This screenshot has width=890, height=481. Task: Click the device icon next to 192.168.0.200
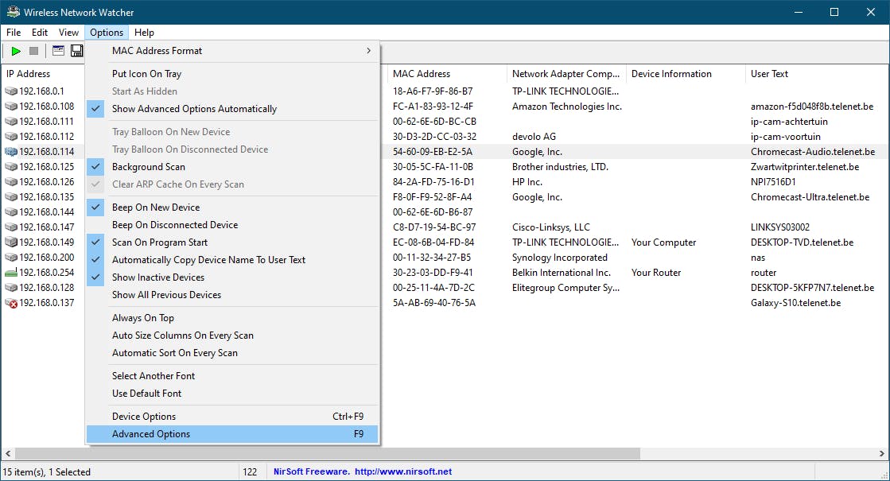[11, 258]
